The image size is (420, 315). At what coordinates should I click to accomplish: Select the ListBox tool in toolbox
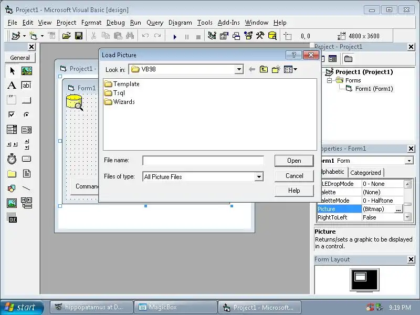coord(26,130)
